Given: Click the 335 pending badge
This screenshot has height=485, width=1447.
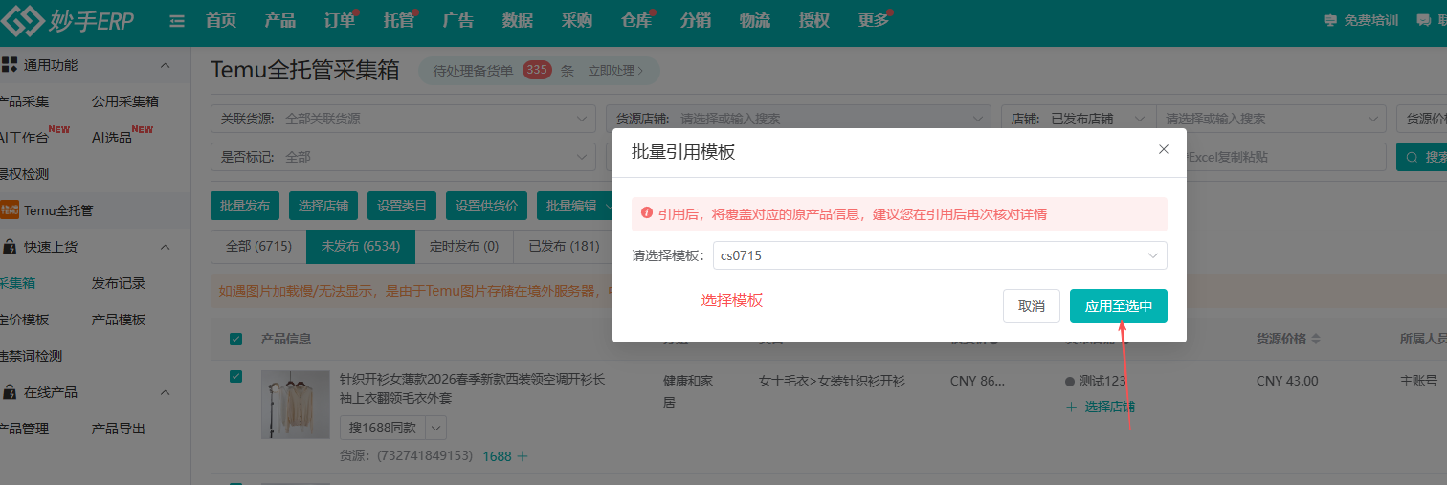Looking at the screenshot, I should [x=537, y=70].
